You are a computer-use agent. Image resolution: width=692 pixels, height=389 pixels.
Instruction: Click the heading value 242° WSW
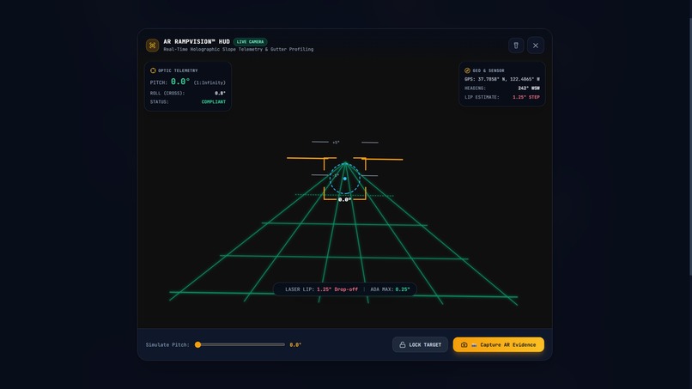[529, 88]
